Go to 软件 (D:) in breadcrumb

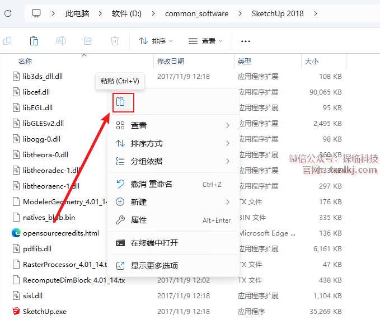[126, 13]
